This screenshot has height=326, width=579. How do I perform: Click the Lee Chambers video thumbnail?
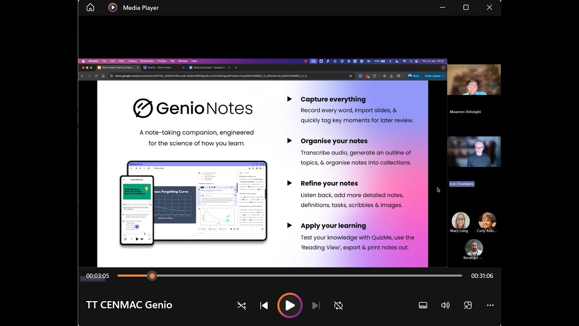click(474, 152)
